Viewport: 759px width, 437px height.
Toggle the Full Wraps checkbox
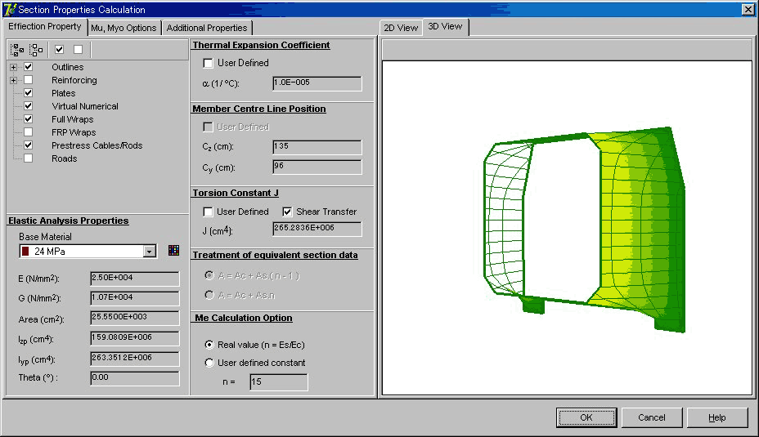tap(28, 119)
